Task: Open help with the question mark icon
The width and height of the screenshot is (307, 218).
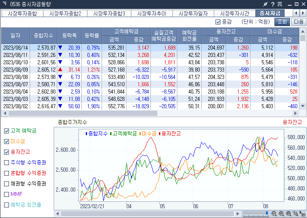Action: click(273, 4)
